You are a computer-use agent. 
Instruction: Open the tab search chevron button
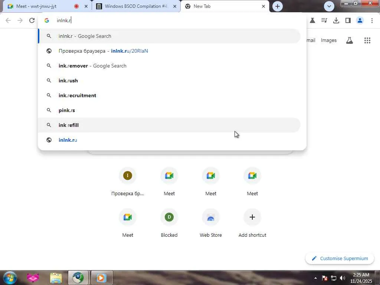pyautogui.click(x=329, y=6)
